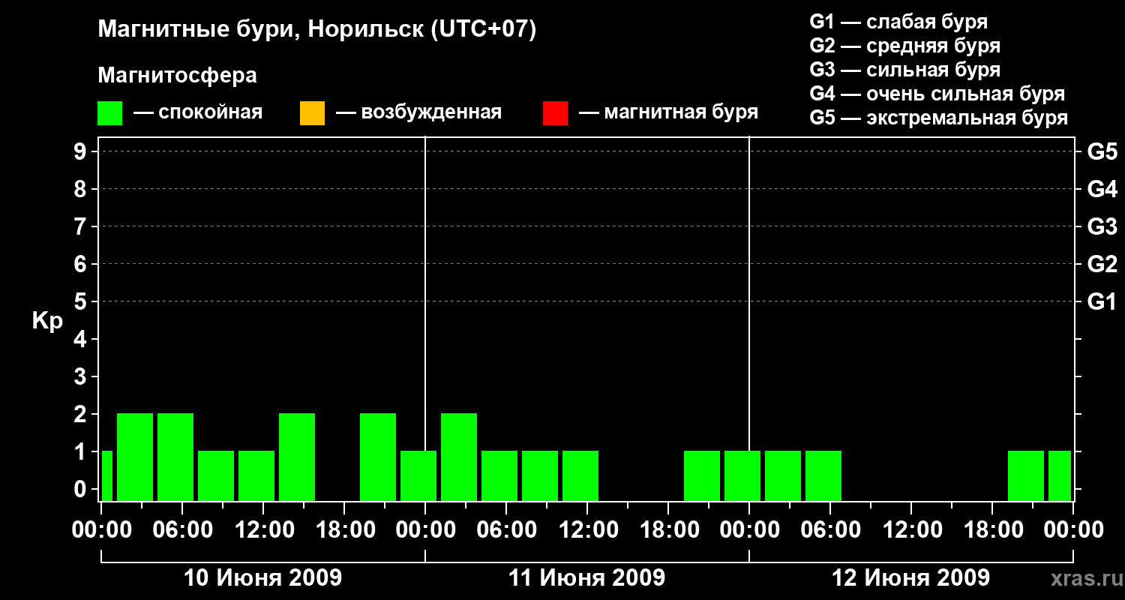Click the orange 'возбужденная' legend swatch

312,113
